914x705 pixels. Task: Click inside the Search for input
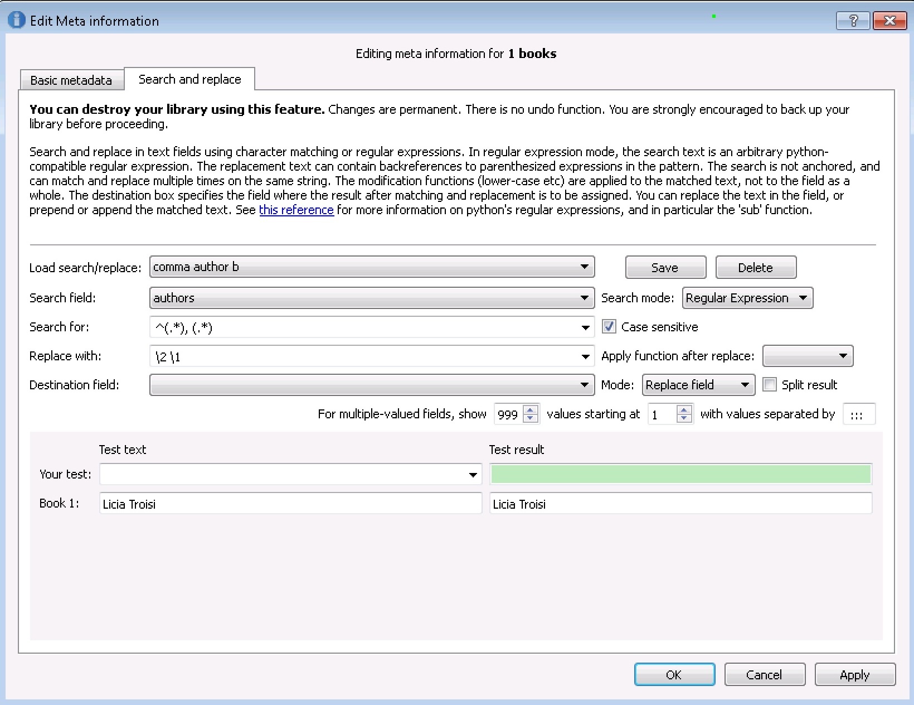click(364, 327)
